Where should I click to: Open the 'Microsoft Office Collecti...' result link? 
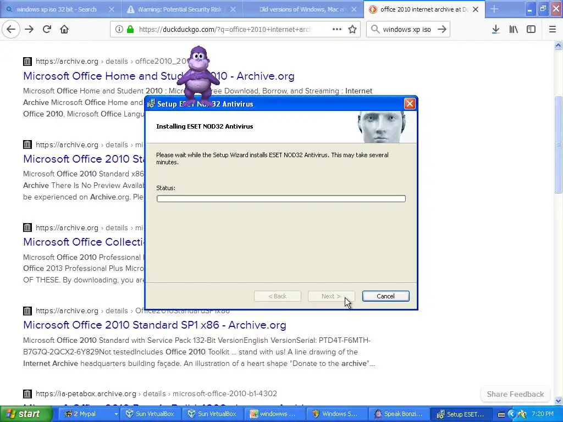pyautogui.click(x=84, y=242)
